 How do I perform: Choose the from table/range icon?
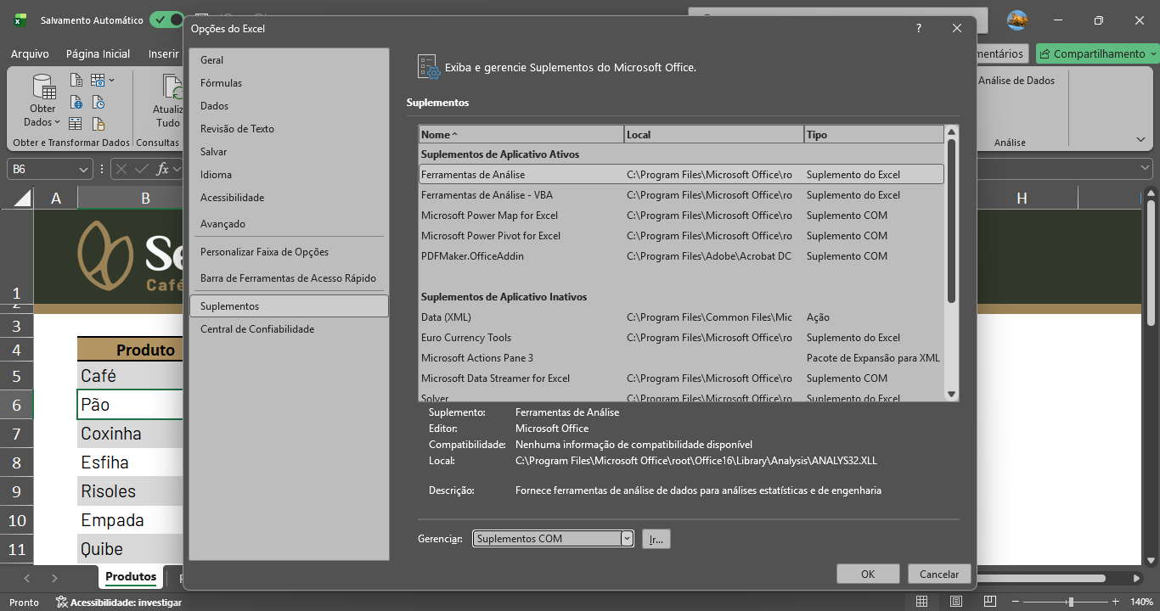[76, 124]
